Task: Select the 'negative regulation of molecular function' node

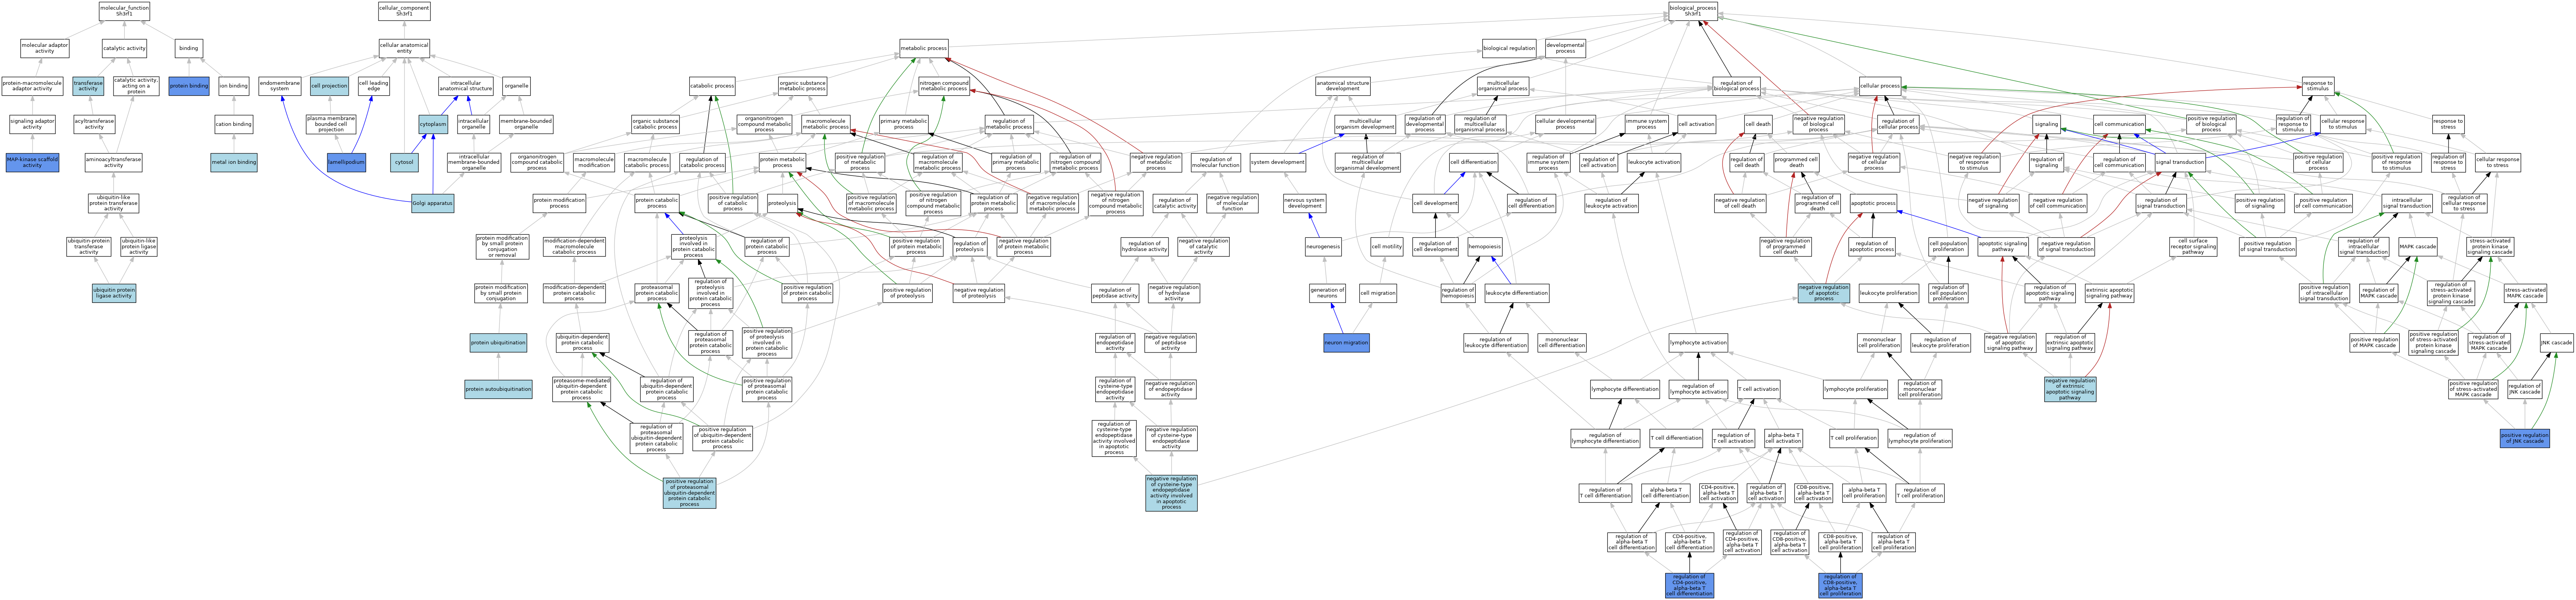Action: point(1232,203)
